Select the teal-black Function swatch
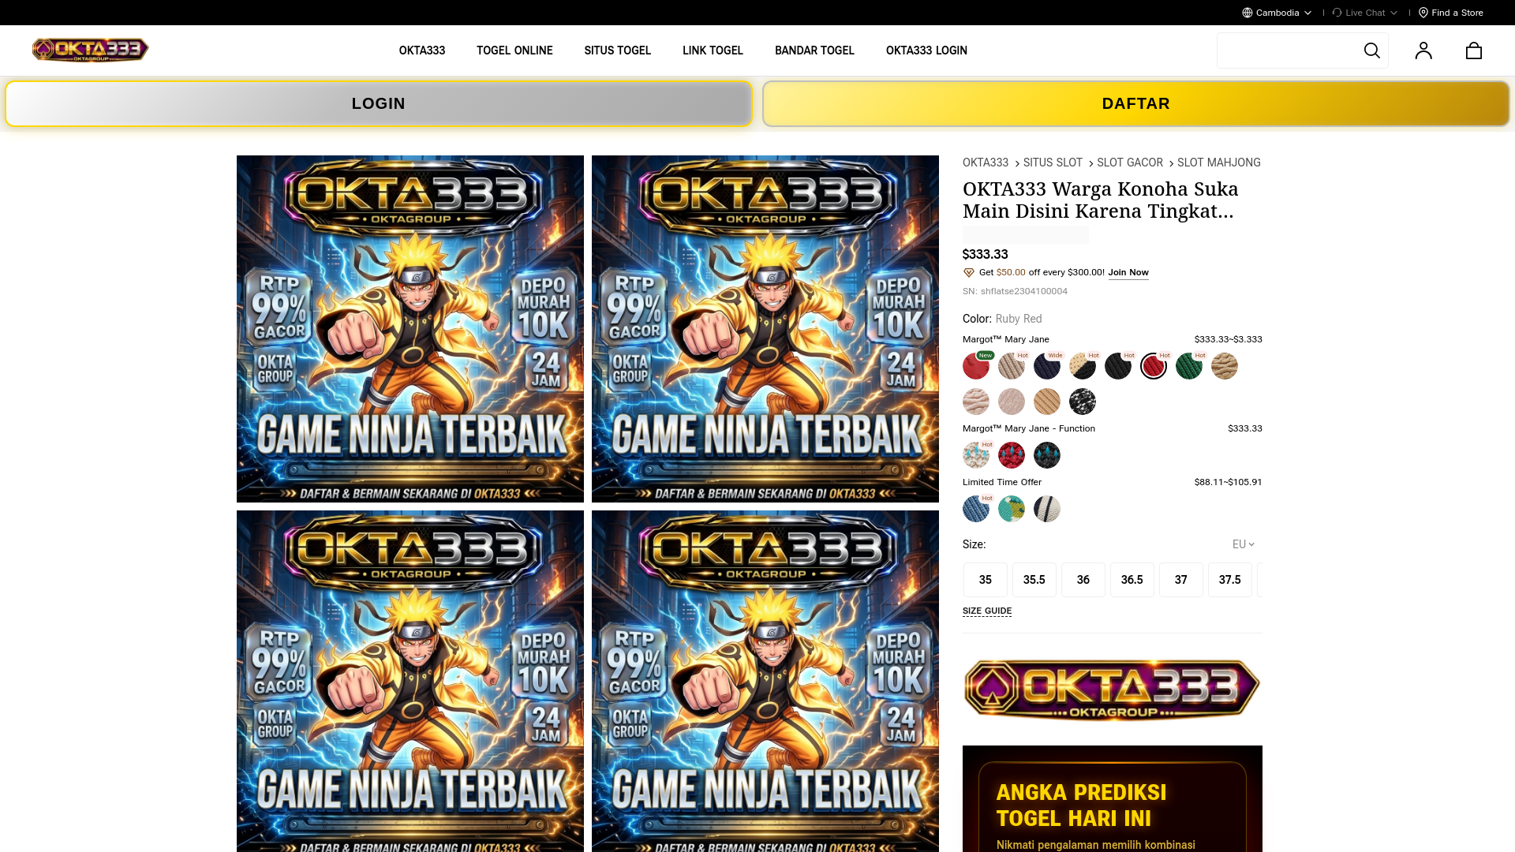1515x852 pixels. click(x=1047, y=455)
